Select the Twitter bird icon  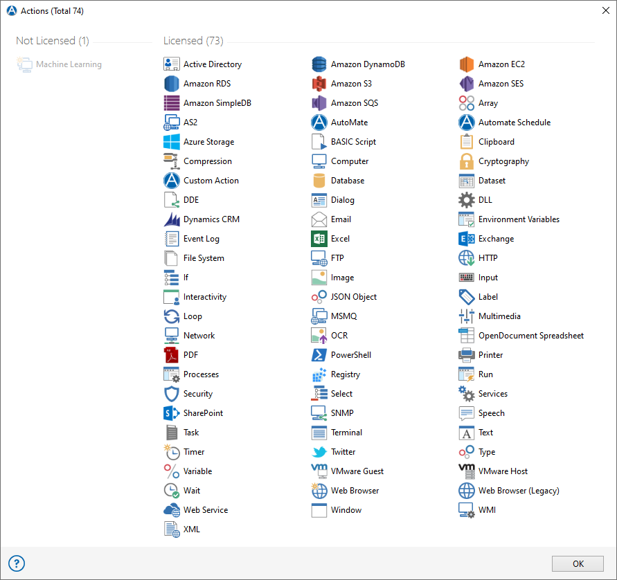click(319, 451)
